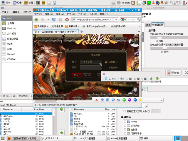Click the moon half-width icon on IME bar
The image size is (188, 141).
click(x=113, y=100)
